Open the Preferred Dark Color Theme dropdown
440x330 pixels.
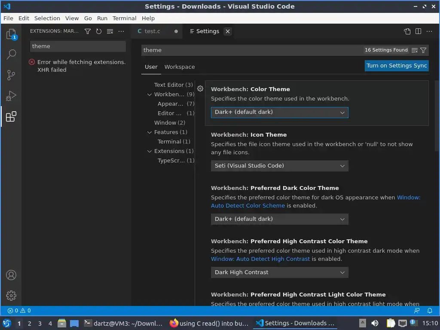[279, 219]
